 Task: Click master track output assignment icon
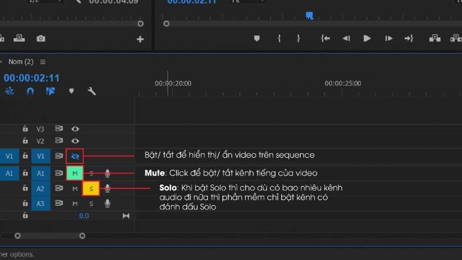126,216
